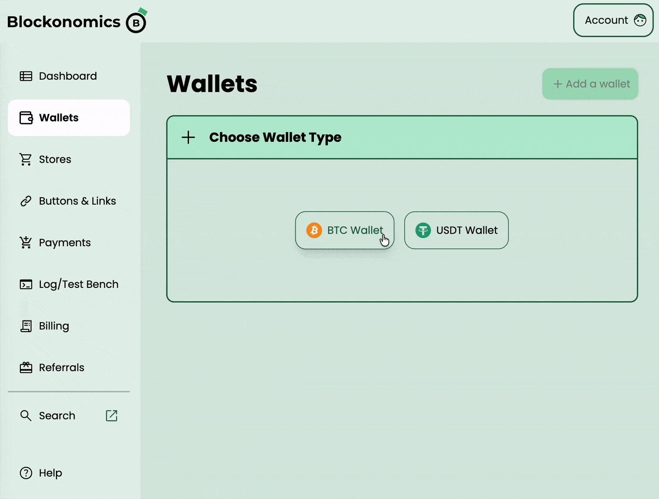
Task: Click the Bitcoin icon on BTC Wallet
Action: tap(314, 230)
